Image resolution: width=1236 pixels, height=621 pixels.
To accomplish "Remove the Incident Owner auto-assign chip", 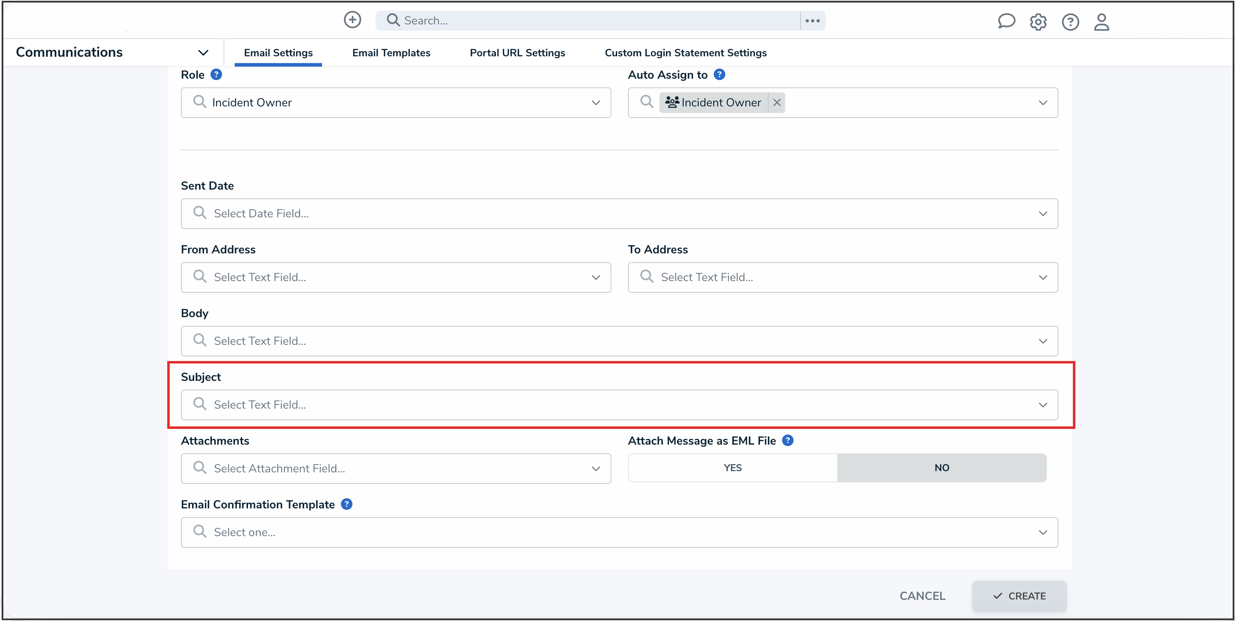I will [x=777, y=102].
